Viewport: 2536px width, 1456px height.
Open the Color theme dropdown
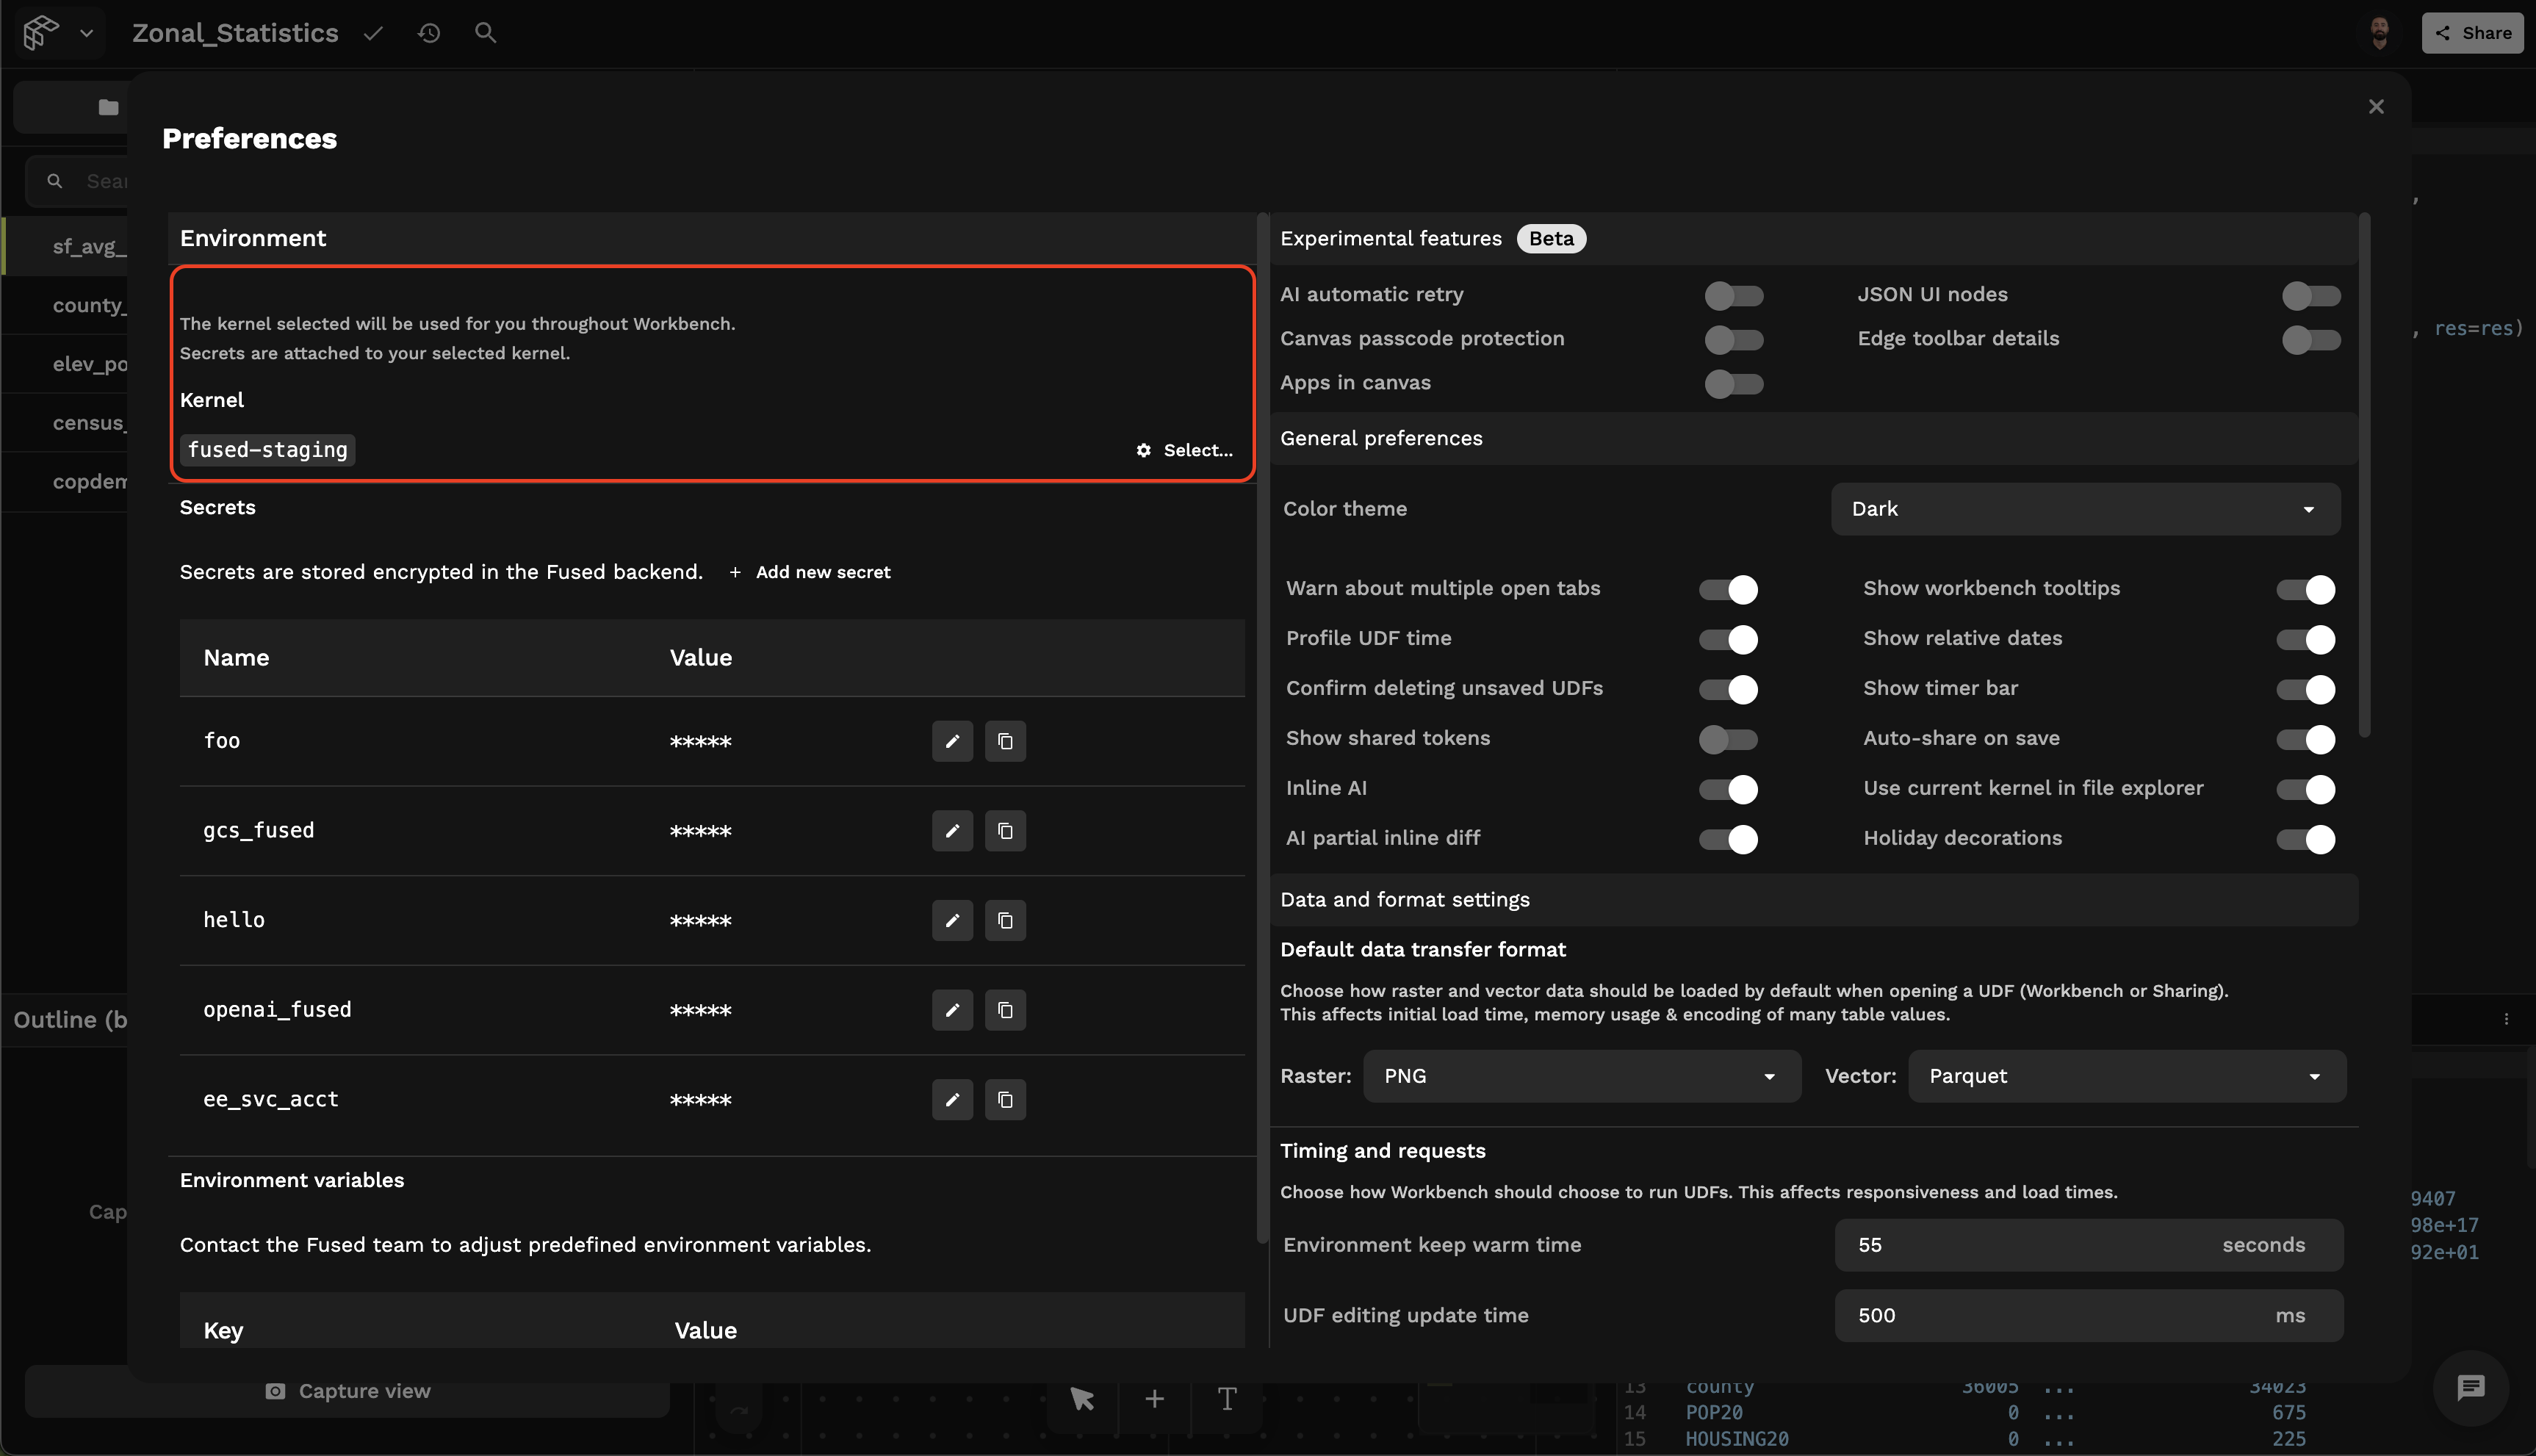2085,509
